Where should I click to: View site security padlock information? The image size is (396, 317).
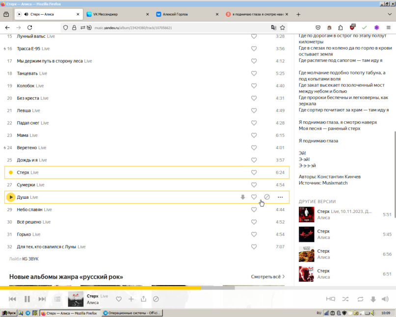tap(74, 27)
